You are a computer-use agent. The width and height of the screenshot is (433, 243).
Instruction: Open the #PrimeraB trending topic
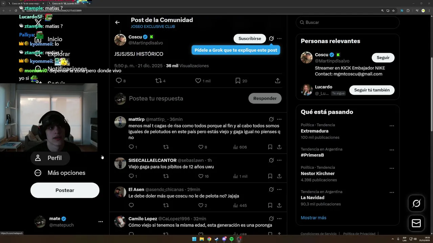312,155
